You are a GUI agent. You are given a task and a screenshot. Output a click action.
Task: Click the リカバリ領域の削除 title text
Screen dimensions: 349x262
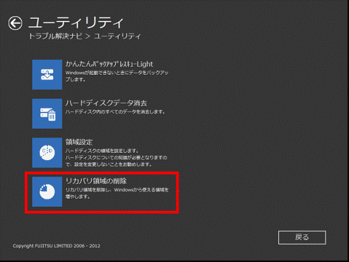tap(96, 181)
